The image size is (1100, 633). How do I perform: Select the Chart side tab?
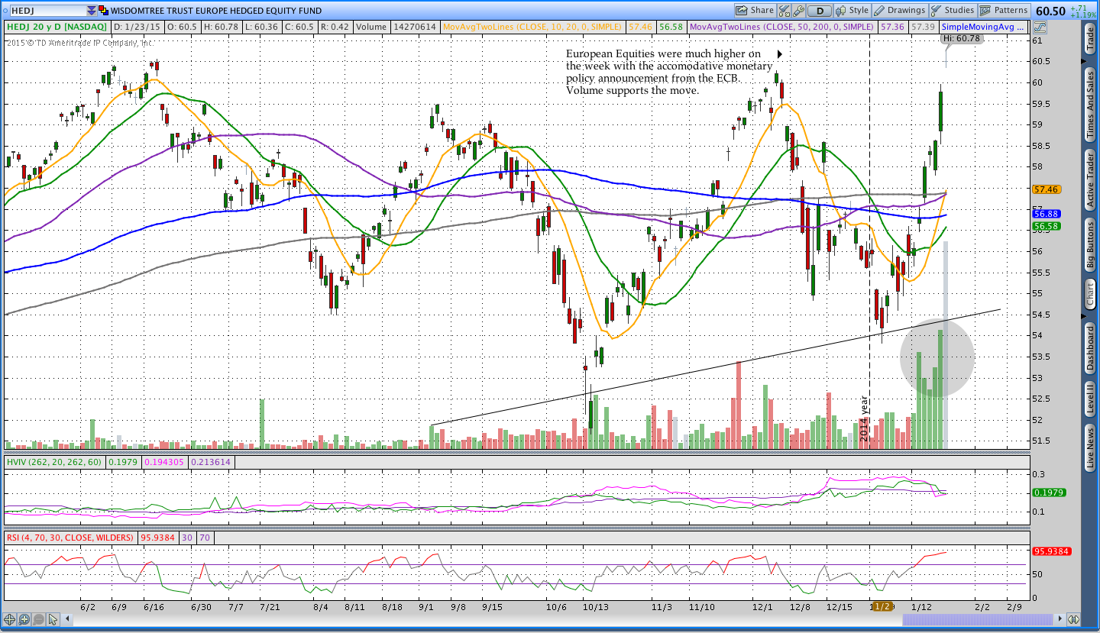tap(1090, 295)
